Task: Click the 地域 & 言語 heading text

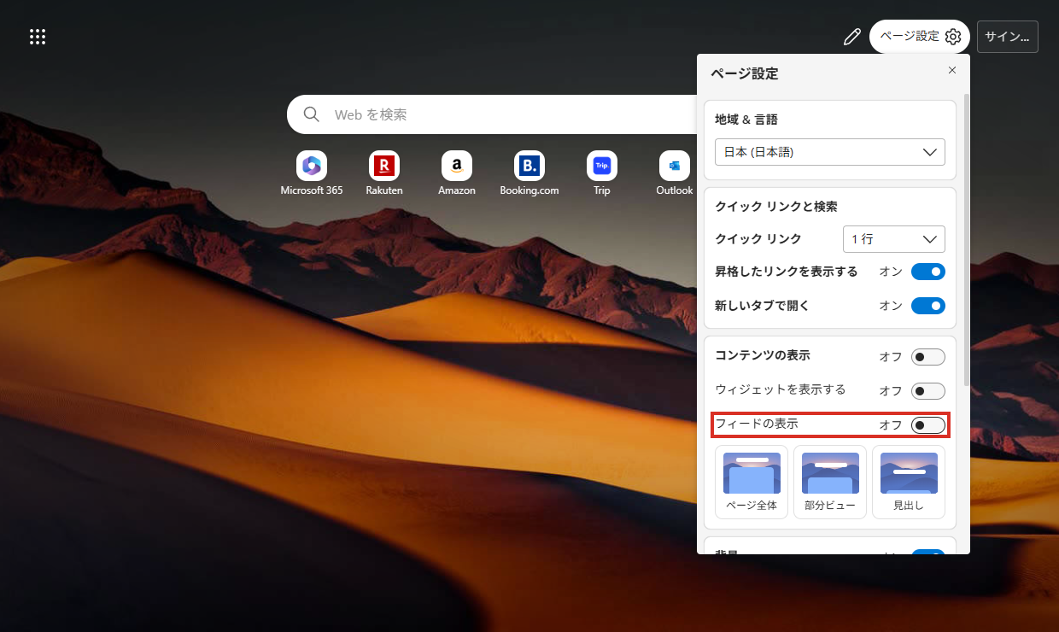Action: 746,120
